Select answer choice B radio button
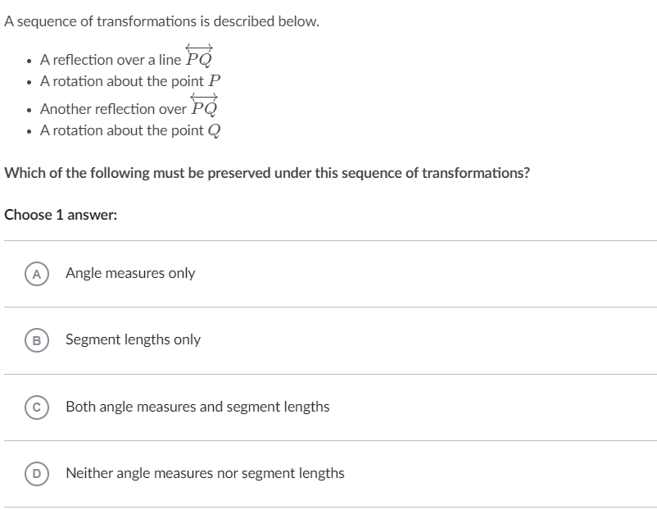The height and width of the screenshot is (510, 657). click(x=36, y=339)
